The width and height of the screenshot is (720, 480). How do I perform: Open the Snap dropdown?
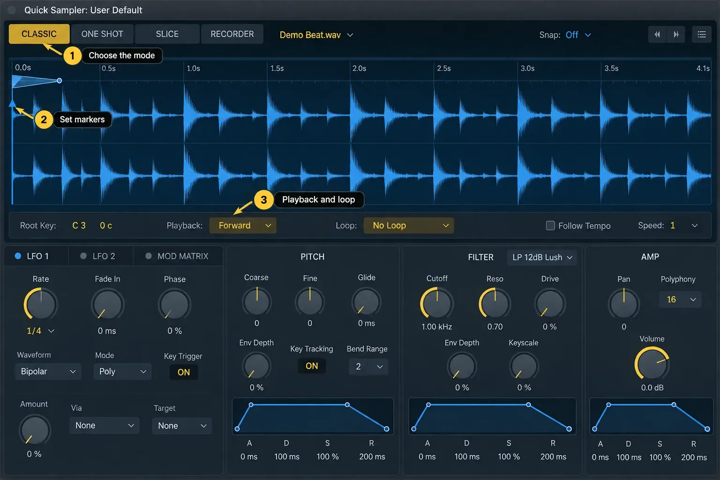point(578,35)
